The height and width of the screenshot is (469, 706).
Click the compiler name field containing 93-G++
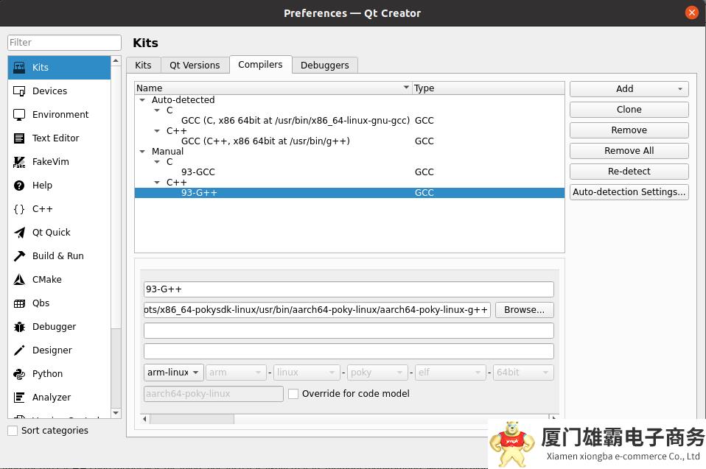[348, 289]
